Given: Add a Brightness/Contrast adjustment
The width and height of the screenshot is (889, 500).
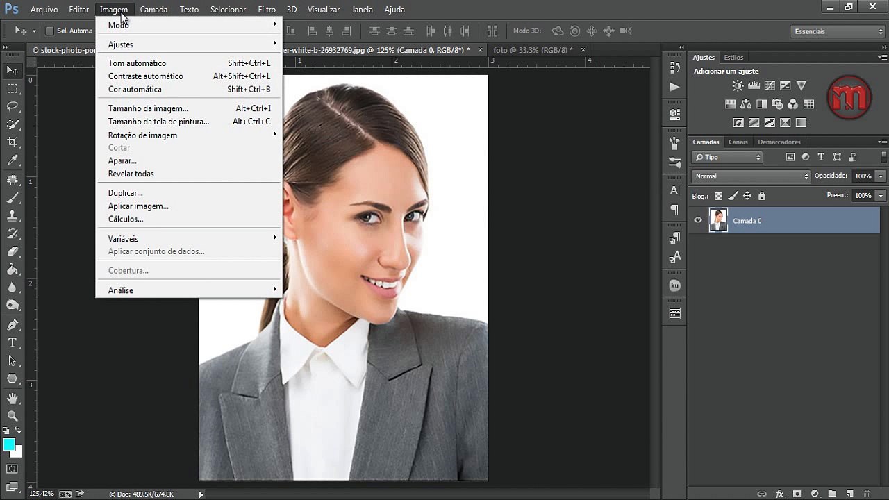Looking at the screenshot, I should coord(738,86).
